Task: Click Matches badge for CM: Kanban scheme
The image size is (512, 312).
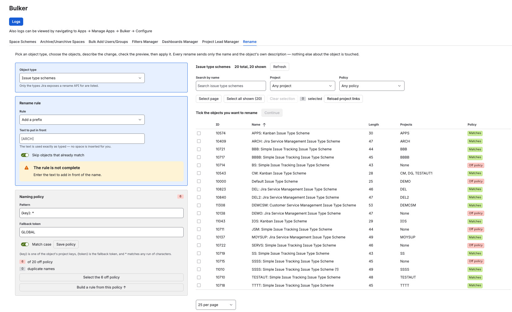Action: point(475,173)
